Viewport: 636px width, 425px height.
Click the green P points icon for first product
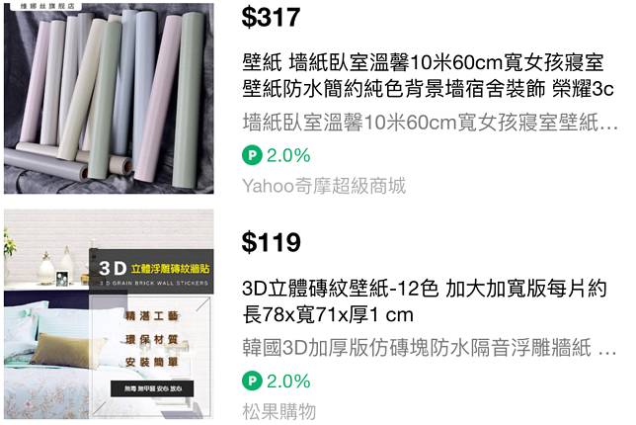(x=252, y=155)
